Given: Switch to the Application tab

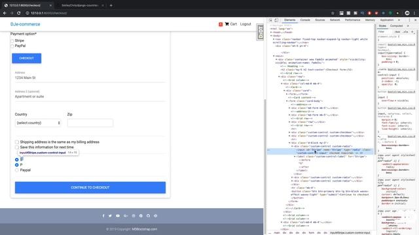Looking at the screenshot, I should (387, 20).
